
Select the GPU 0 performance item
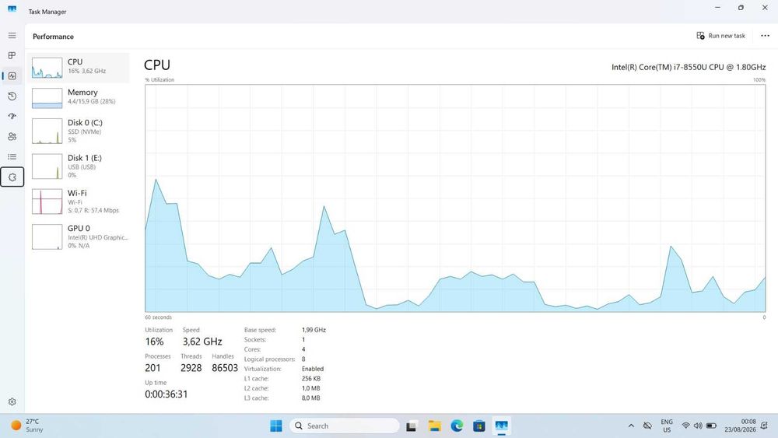pos(79,237)
